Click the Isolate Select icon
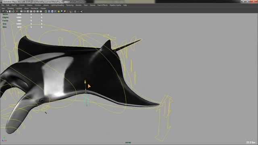 pyautogui.click(x=71, y=12)
